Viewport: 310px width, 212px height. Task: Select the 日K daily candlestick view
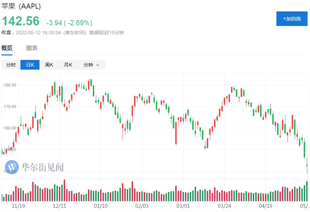coord(30,65)
